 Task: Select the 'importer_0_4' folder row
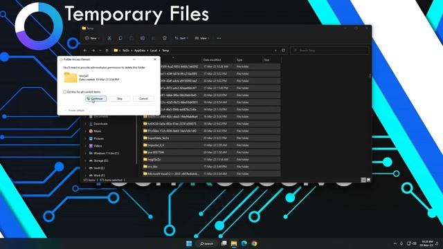click(210, 145)
